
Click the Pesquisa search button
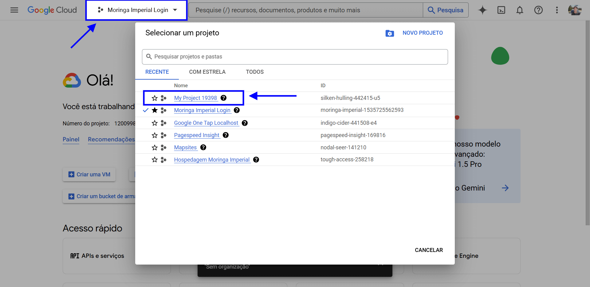click(446, 10)
